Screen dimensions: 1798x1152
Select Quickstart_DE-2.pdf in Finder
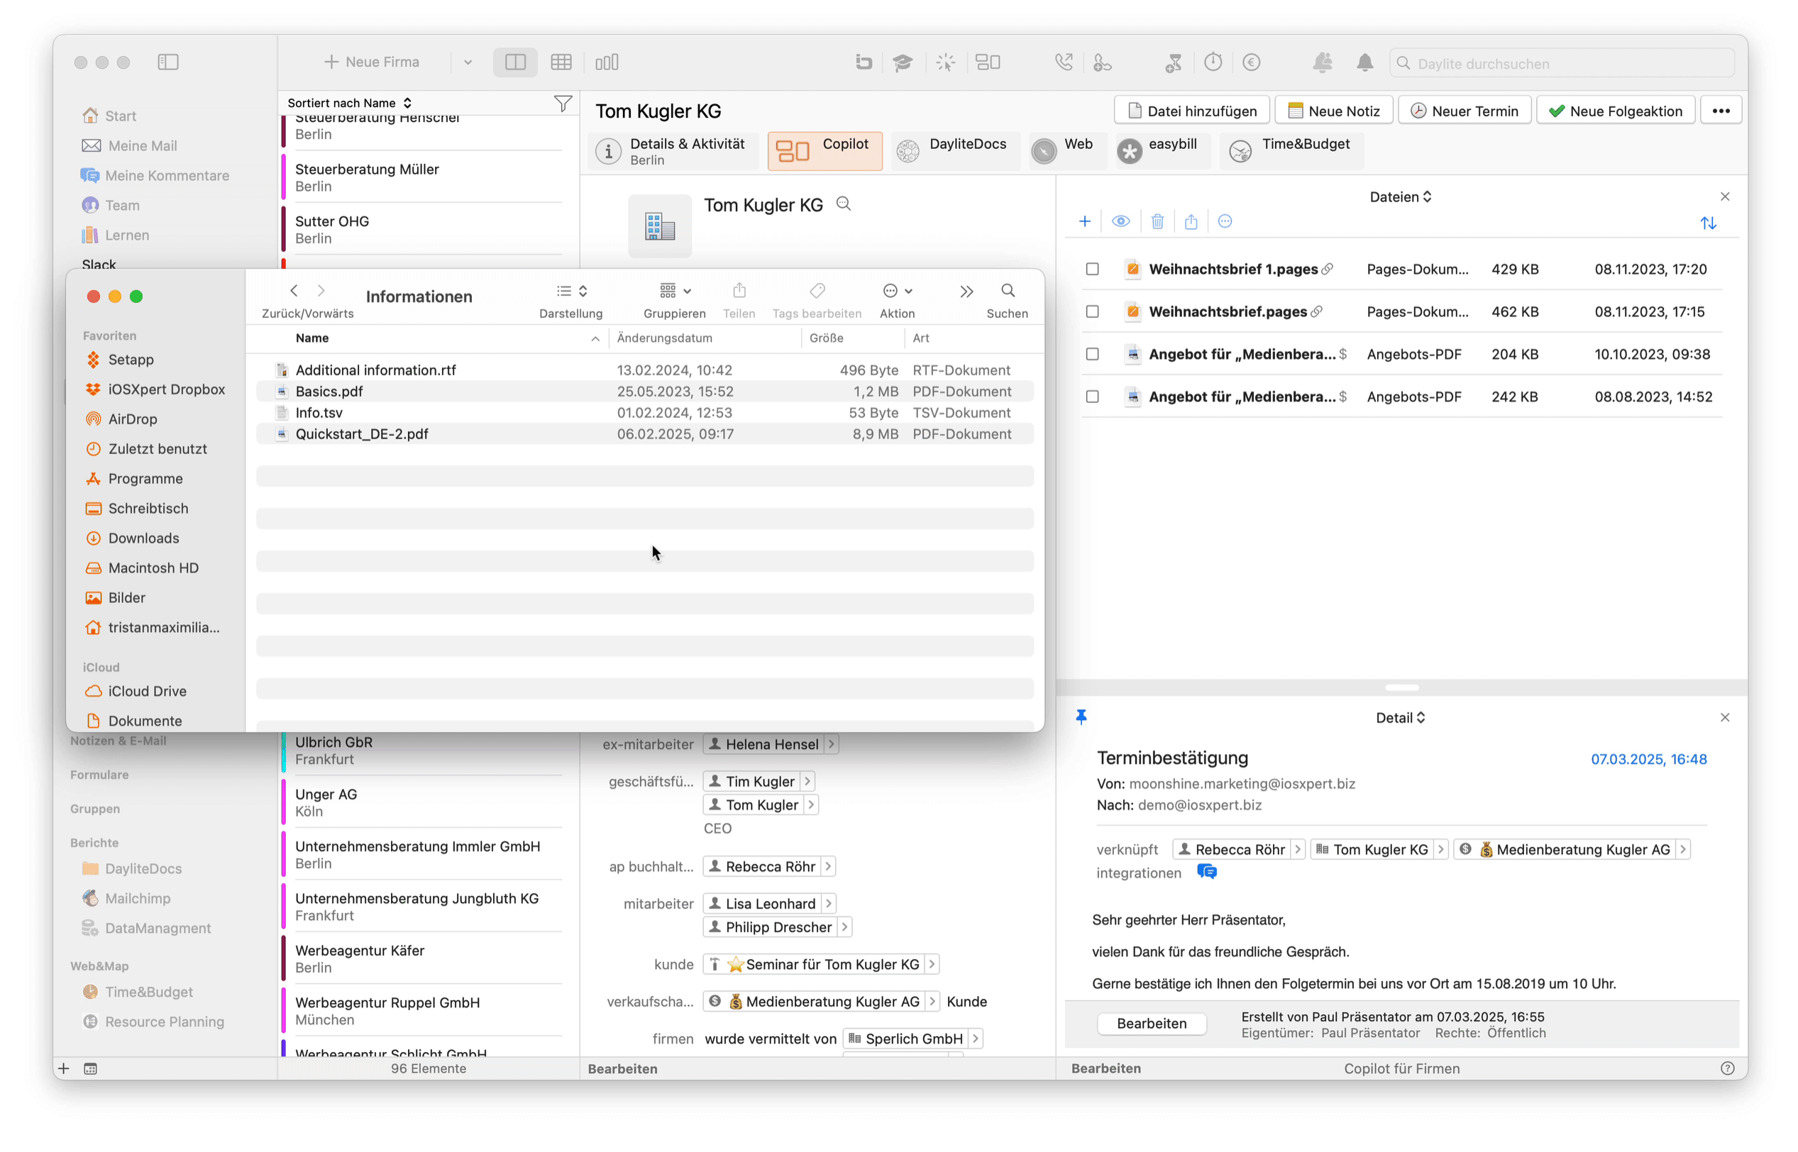[x=644, y=434]
